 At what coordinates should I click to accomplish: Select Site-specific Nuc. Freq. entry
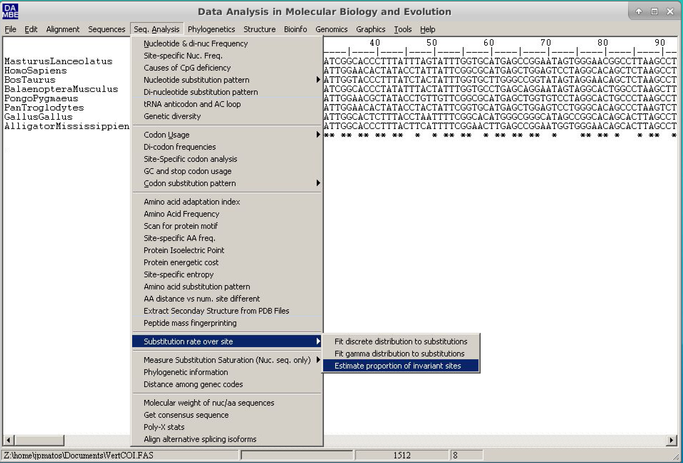click(227, 56)
